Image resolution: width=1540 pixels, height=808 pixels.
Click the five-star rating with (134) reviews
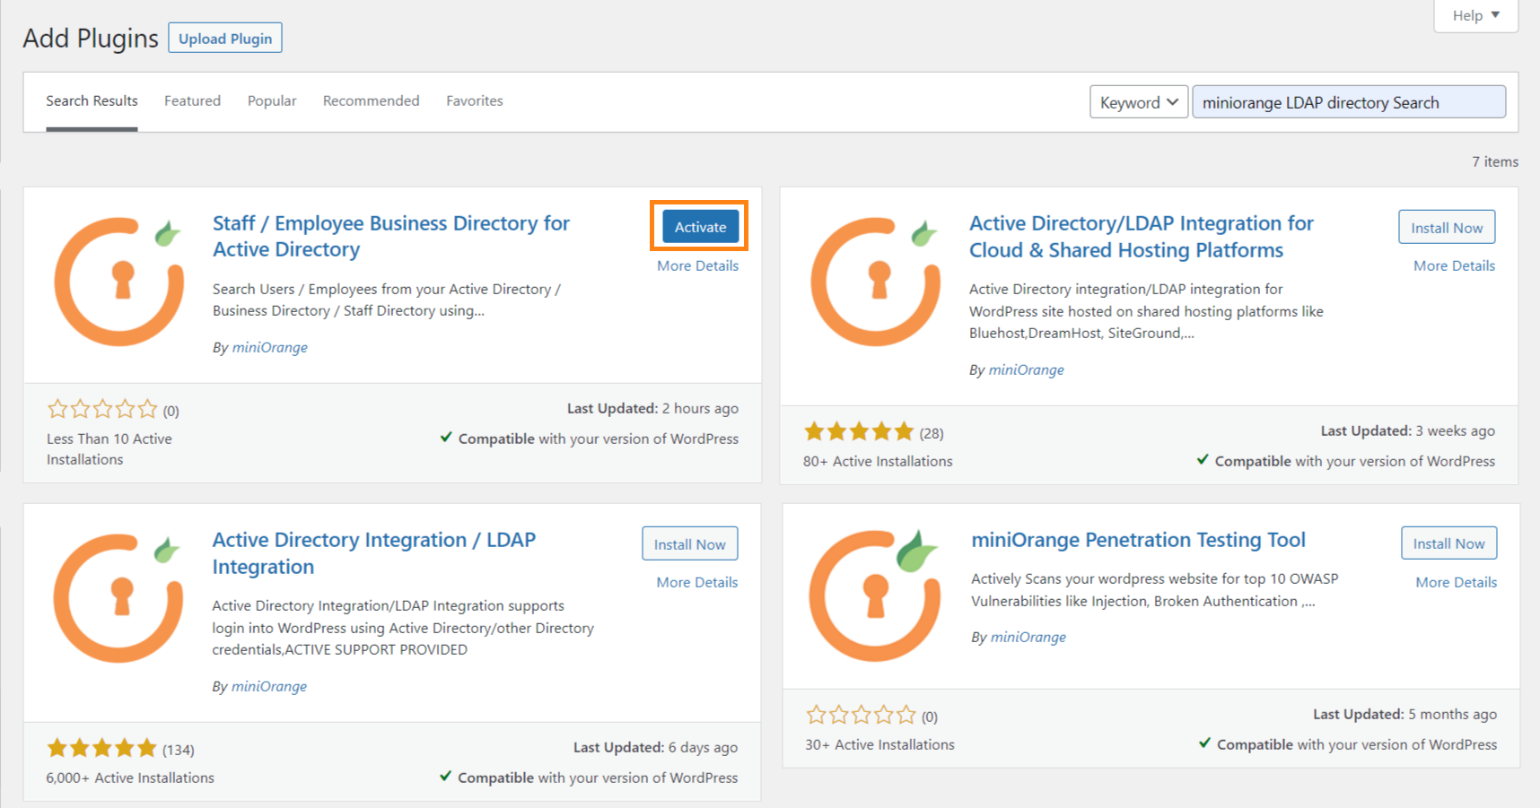pos(120,749)
